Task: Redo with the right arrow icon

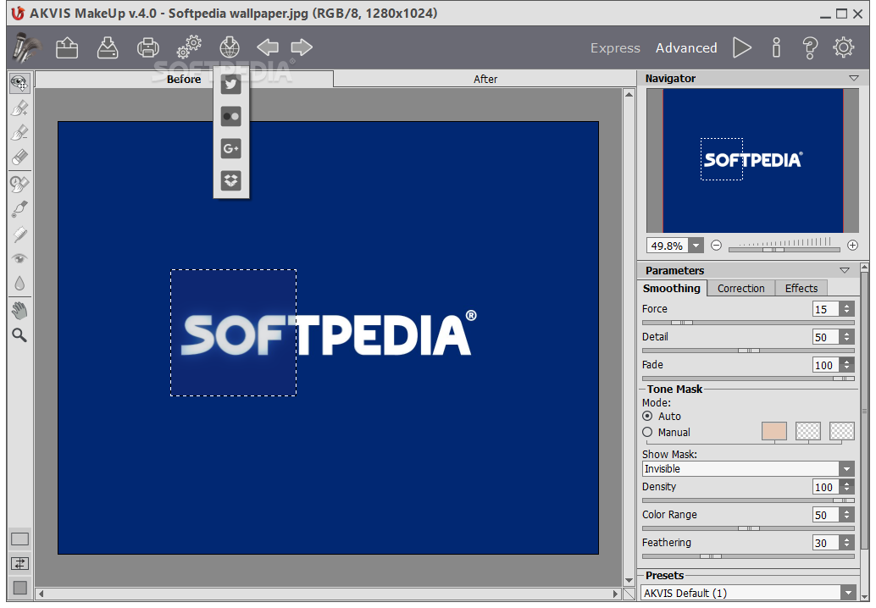Action: [x=302, y=47]
